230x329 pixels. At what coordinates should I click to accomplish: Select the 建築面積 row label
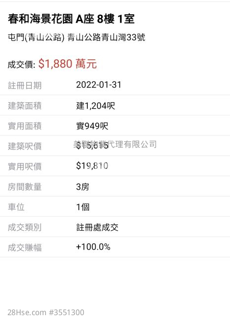(25, 106)
